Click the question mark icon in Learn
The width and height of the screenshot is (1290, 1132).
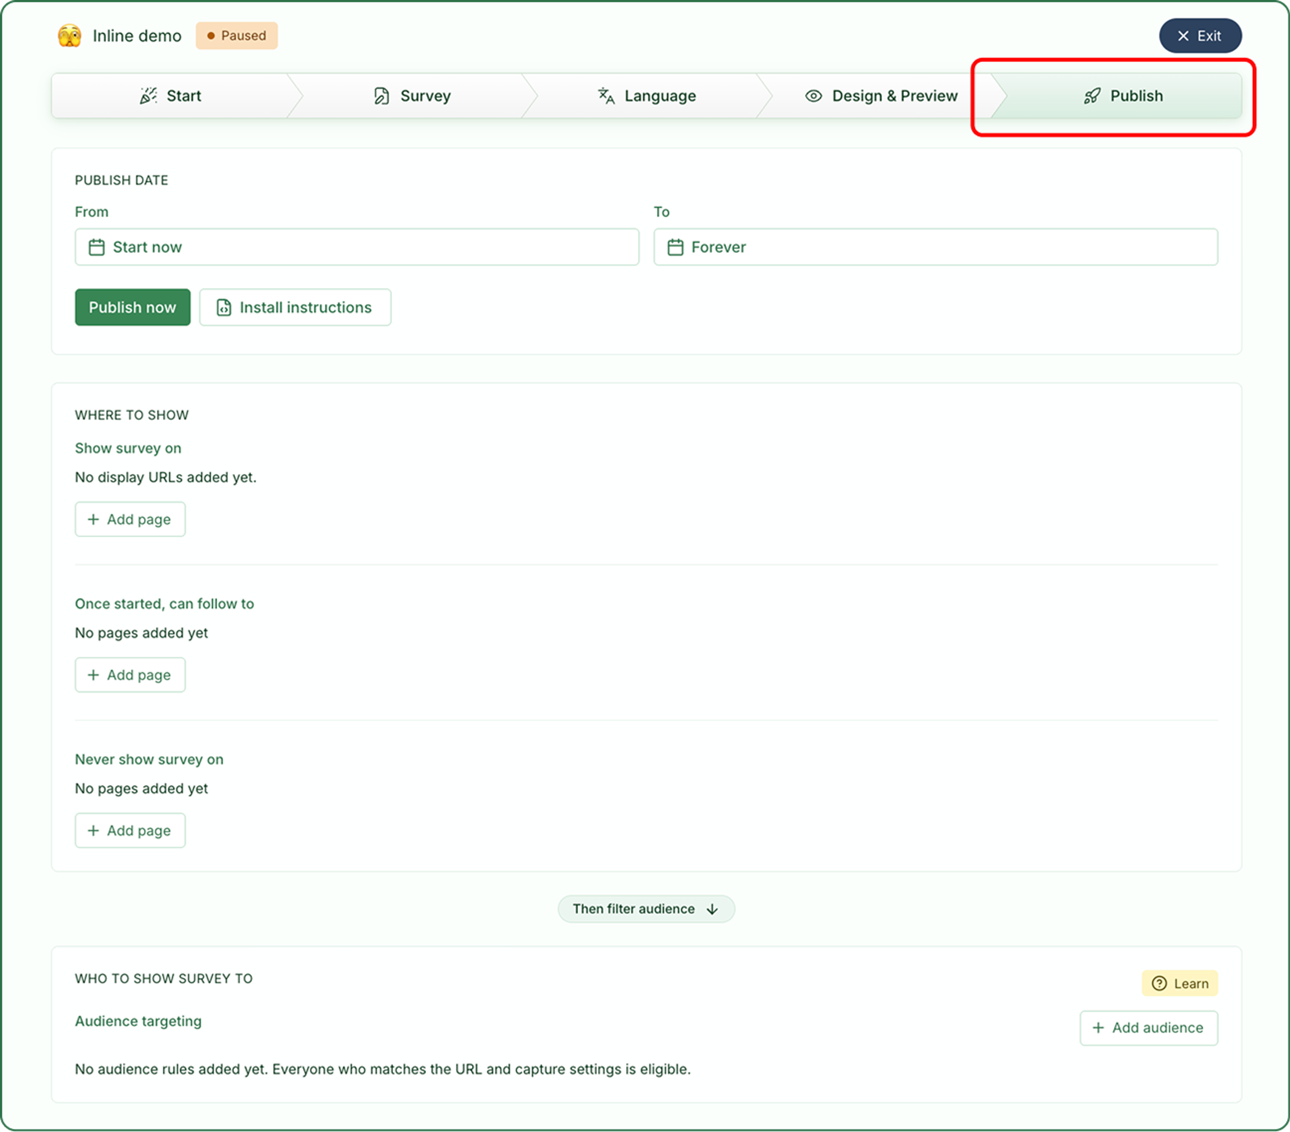1159,984
